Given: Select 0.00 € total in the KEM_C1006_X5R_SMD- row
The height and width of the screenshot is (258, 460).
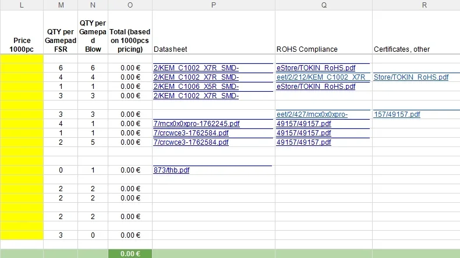Looking at the screenshot, I should tap(130, 87).
